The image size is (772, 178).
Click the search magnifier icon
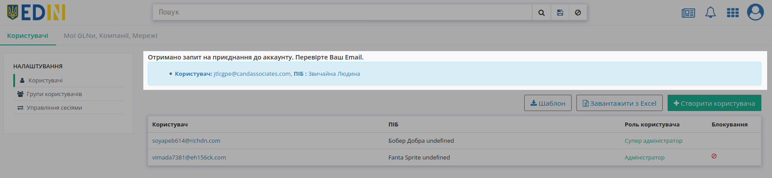point(541,13)
